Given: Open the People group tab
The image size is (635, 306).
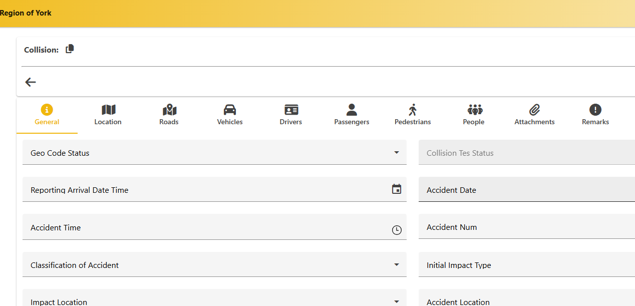Looking at the screenshot, I should coord(473,115).
